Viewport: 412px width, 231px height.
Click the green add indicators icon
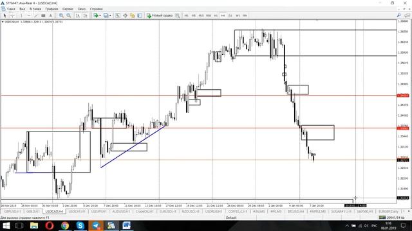(x=96, y=15)
